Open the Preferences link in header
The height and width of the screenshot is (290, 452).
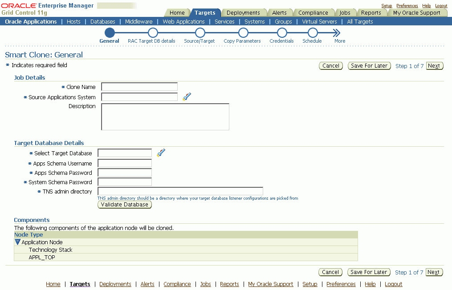tap(407, 6)
